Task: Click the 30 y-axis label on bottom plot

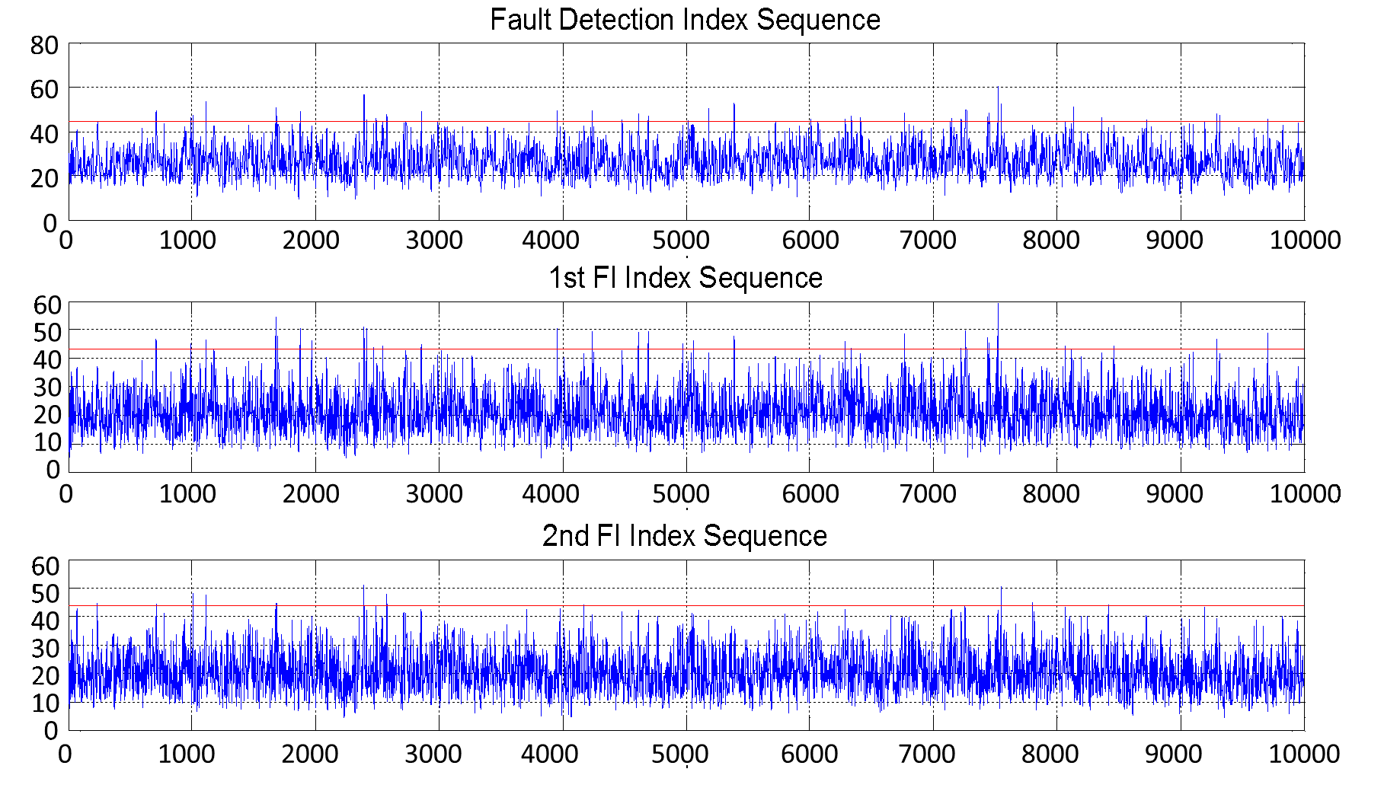Action: click(47, 648)
